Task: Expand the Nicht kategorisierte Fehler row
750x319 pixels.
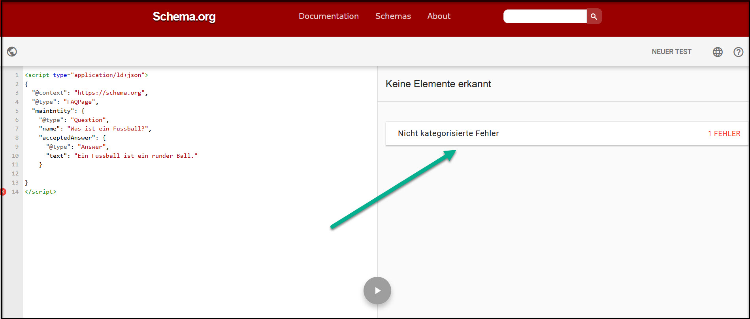Action: pos(567,133)
